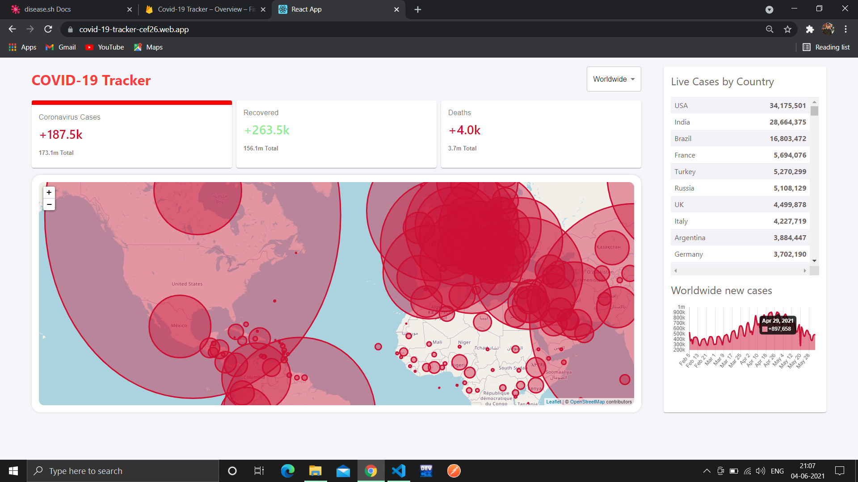View site information lock icon
The image size is (858, 482).
pos(70,29)
